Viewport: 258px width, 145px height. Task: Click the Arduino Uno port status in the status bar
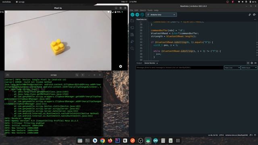237,135
